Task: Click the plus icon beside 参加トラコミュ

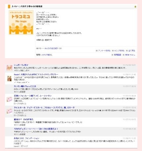Action: [x=123, y=55]
